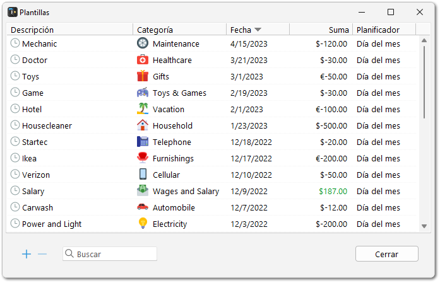Screen dimensions: 440x283
Task: Click the clock icon beside Game
Action: [x=15, y=92]
